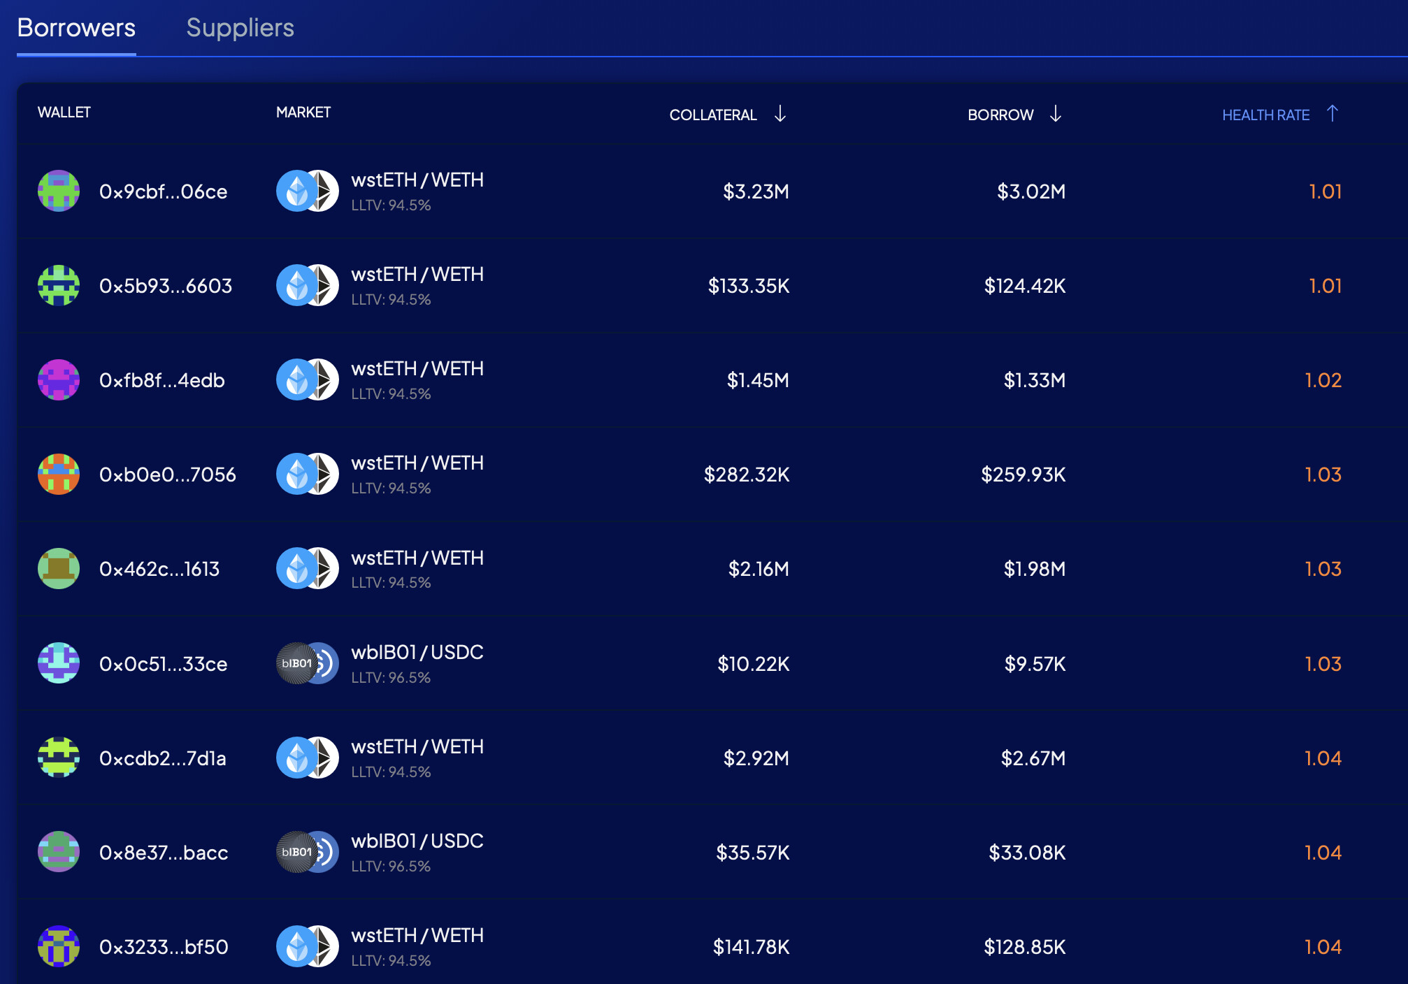Click the 0xb0e0...7056 wallet avatar icon
Viewport: 1408px width, 984px height.
point(59,474)
